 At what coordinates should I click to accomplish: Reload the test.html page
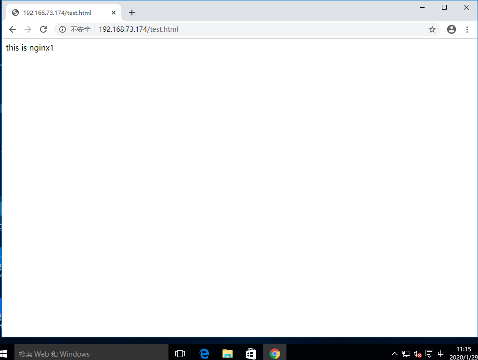pos(43,29)
